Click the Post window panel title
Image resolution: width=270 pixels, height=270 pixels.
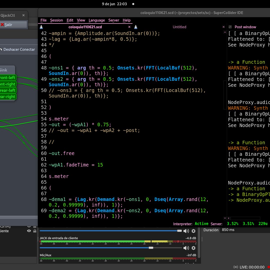tap(245, 27)
